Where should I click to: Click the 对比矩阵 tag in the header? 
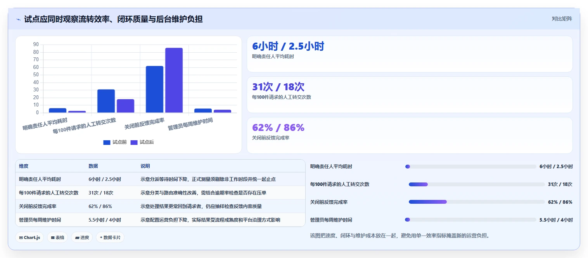tap(562, 19)
